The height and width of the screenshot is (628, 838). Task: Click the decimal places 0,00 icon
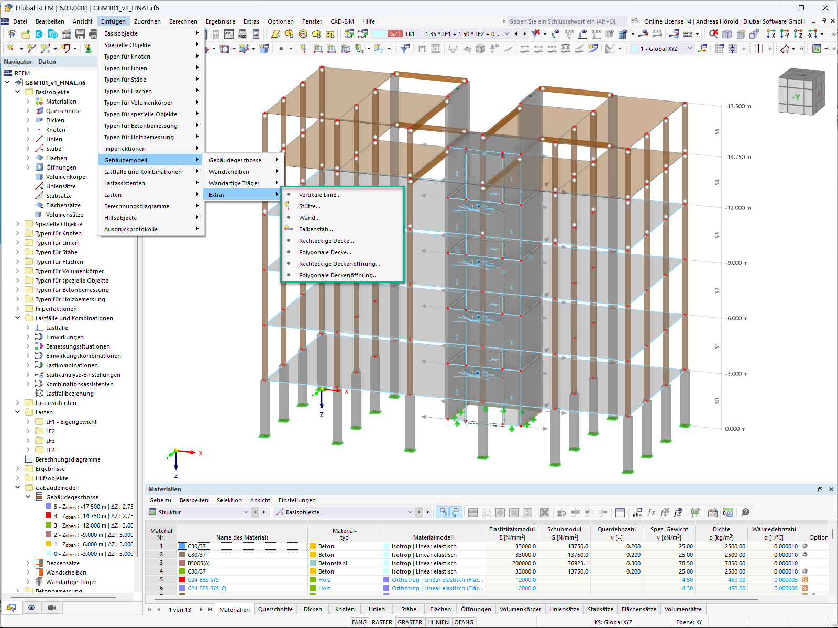coord(728,512)
